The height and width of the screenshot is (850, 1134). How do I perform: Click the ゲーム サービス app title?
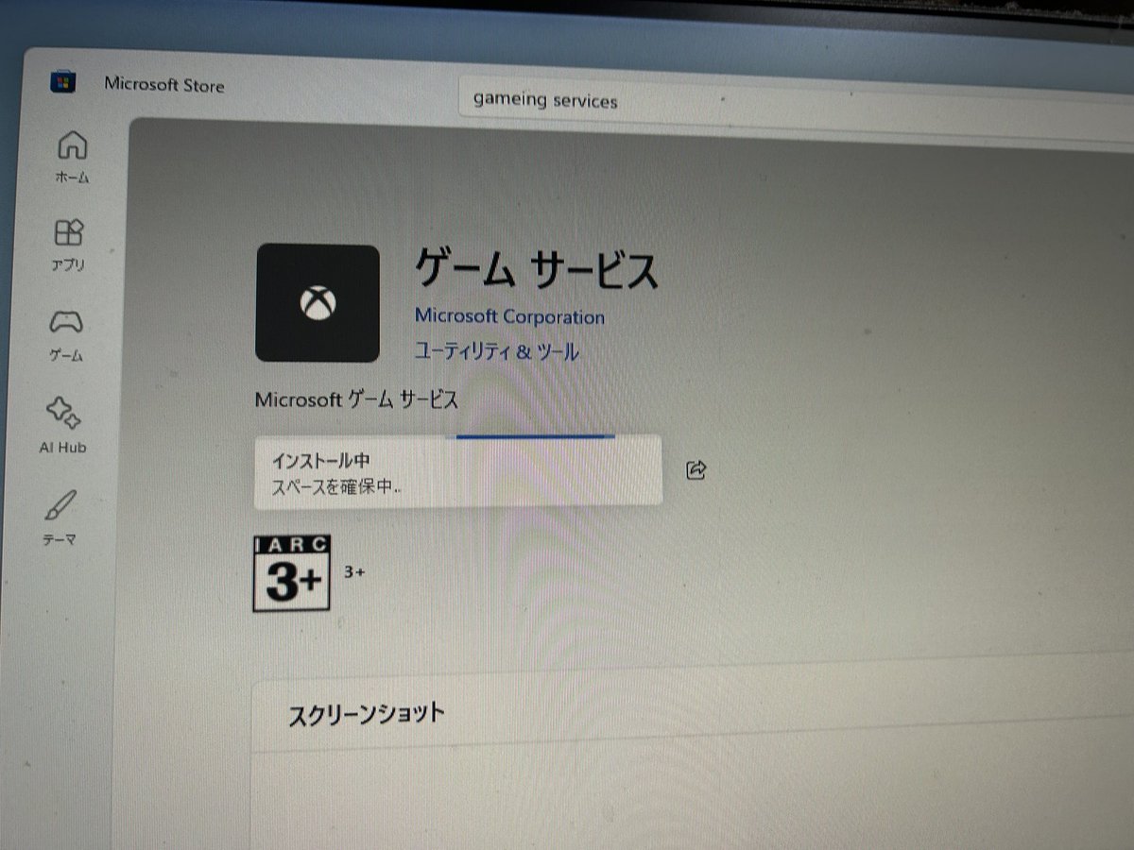pyautogui.click(x=536, y=270)
